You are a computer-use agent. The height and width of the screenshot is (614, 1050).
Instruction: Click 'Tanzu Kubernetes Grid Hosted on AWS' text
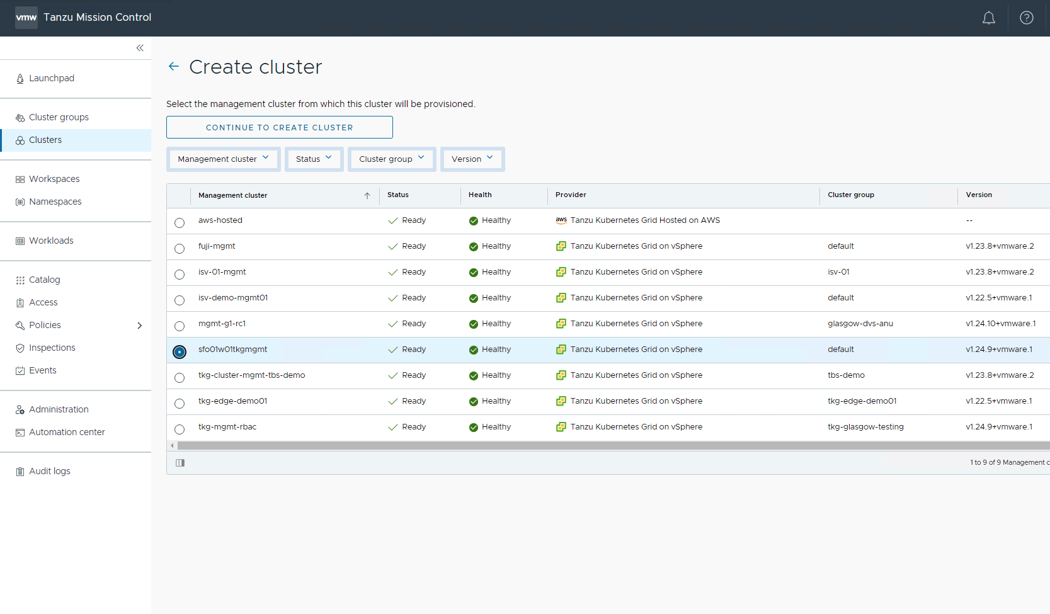[645, 220]
